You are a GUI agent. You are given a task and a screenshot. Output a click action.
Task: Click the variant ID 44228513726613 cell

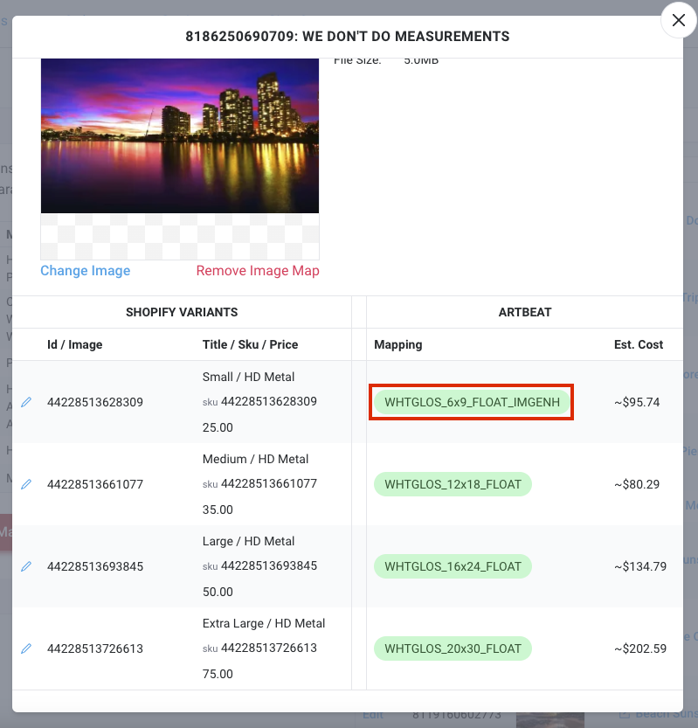tap(95, 648)
